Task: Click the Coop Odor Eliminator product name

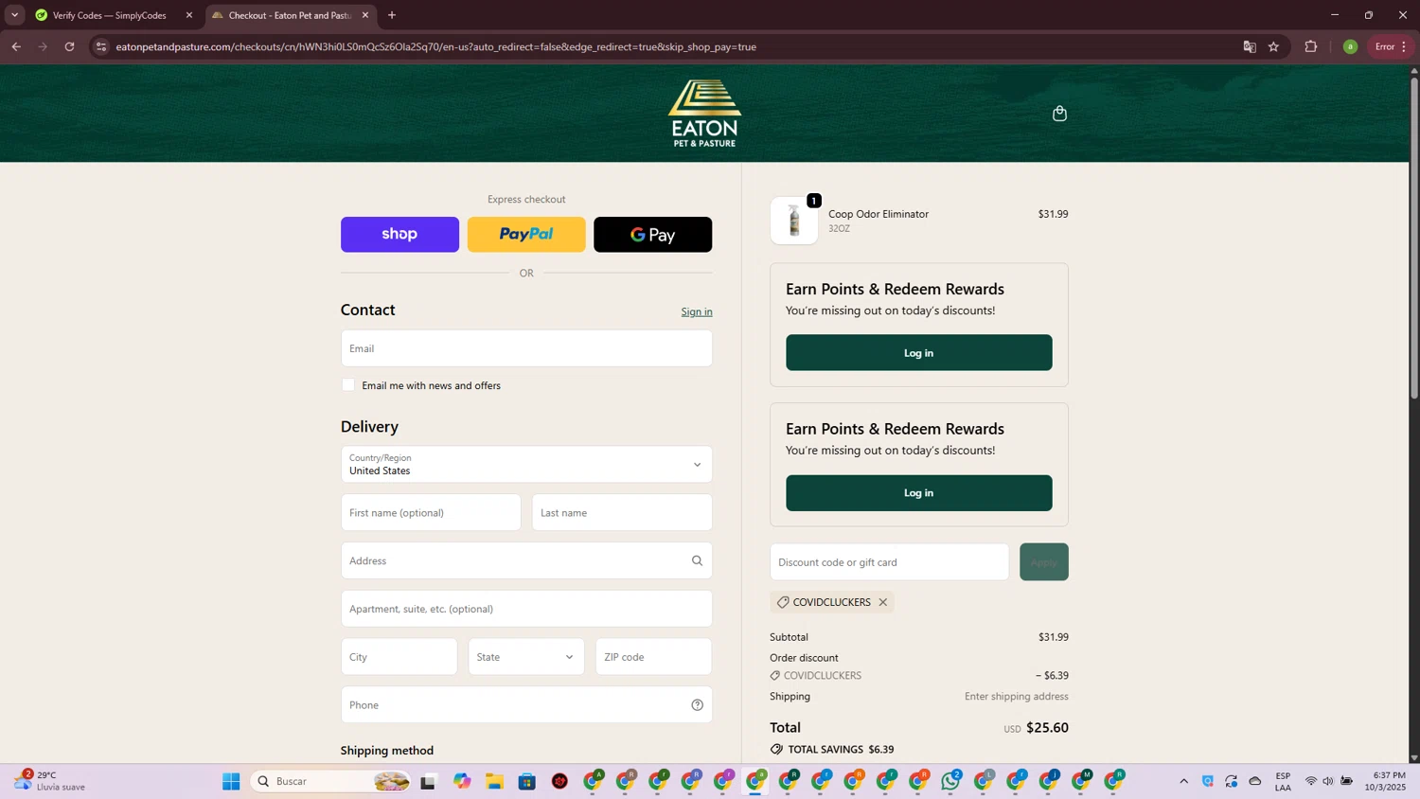Action: point(879,214)
